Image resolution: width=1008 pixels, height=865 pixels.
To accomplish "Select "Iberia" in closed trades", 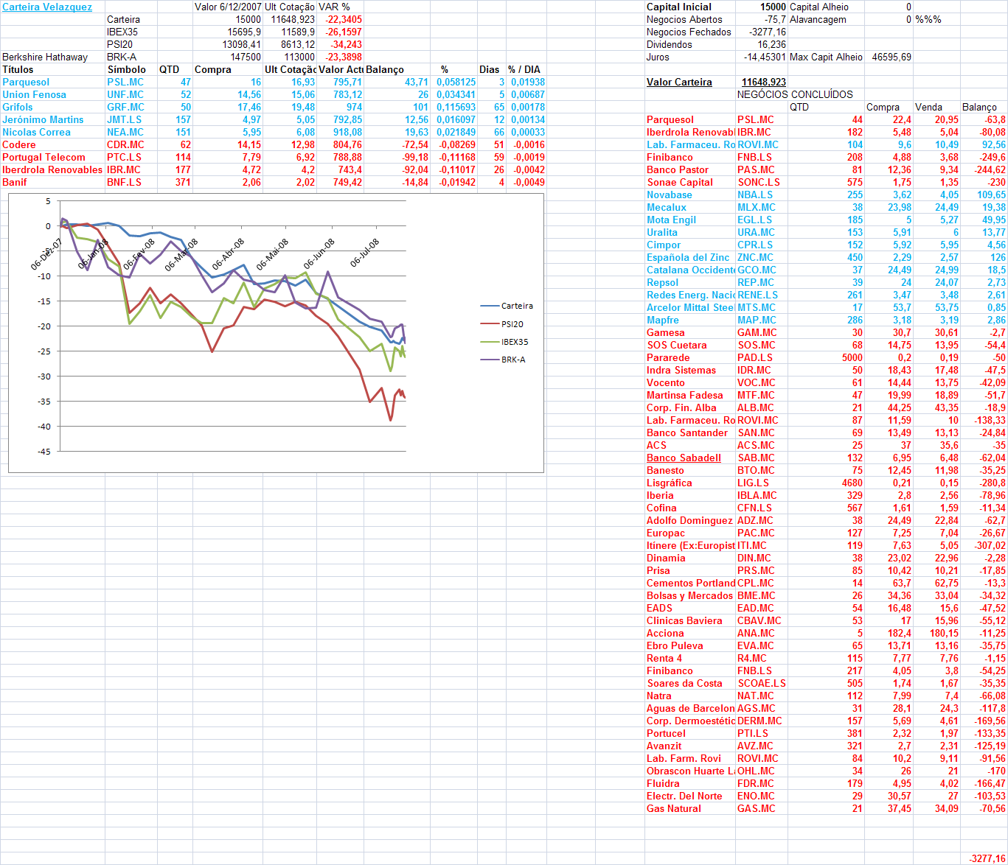I will coord(660,496).
